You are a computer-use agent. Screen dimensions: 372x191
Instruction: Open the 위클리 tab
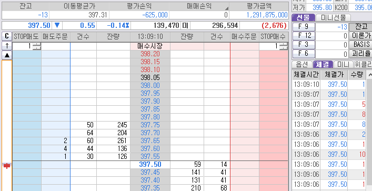coord(363,64)
